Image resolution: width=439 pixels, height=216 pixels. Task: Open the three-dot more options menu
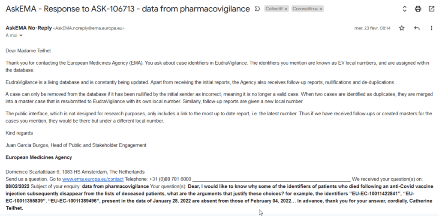tap(431, 28)
